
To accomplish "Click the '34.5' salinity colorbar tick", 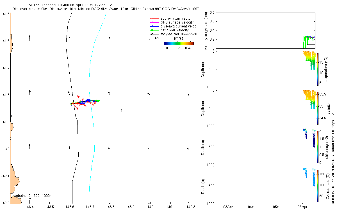I will [323, 118].
